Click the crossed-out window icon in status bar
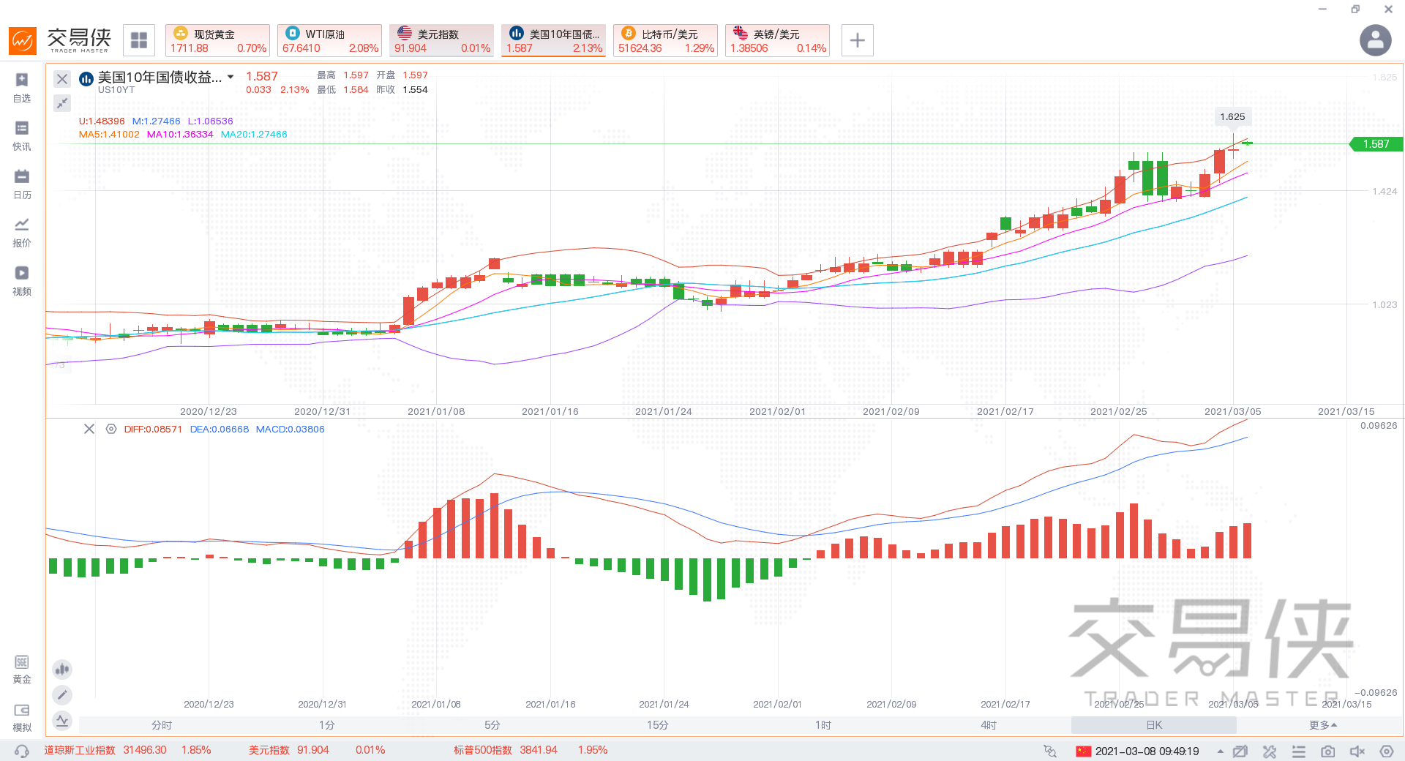Image resolution: width=1405 pixels, height=761 pixels. click(x=1240, y=751)
